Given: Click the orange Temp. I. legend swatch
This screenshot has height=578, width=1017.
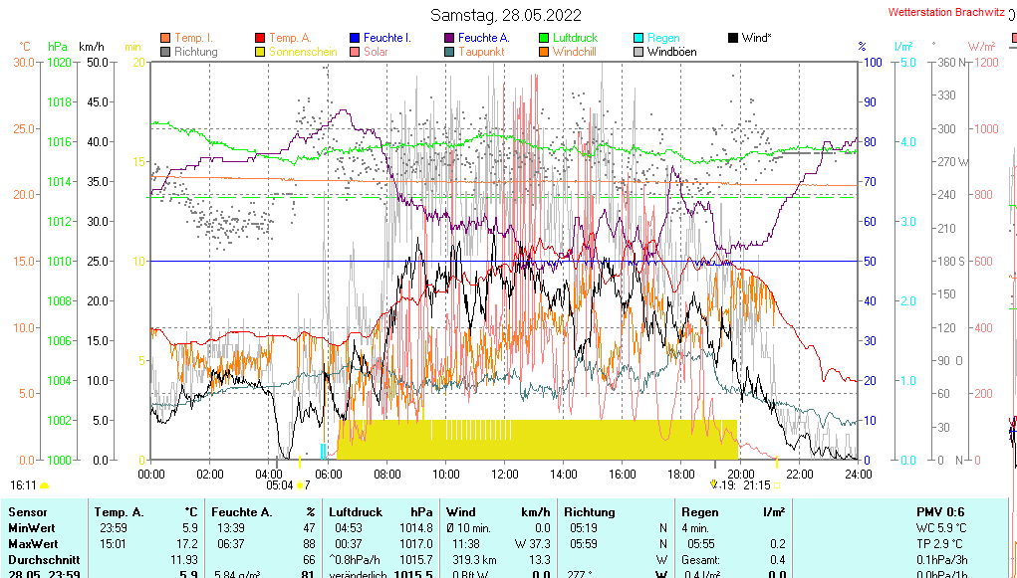Looking at the screenshot, I should 165,38.
